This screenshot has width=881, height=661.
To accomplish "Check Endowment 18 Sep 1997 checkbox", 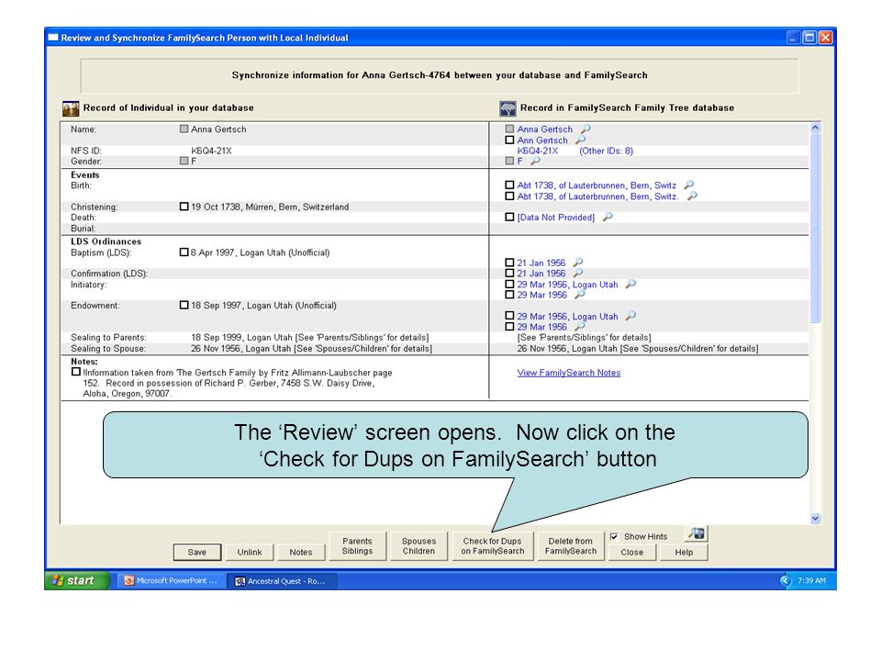I will [x=184, y=305].
